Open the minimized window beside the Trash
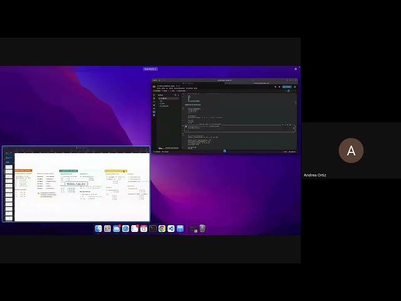This screenshot has width=401, height=301. (x=193, y=229)
